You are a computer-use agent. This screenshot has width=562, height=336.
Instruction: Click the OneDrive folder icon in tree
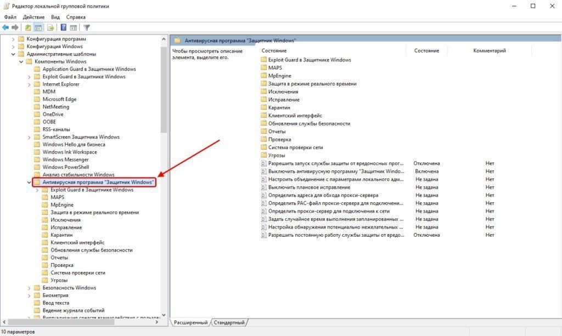click(37, 114)
